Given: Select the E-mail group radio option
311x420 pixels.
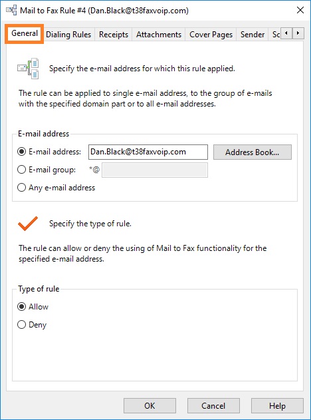Looking at the screenshot, I should point(47,170).
